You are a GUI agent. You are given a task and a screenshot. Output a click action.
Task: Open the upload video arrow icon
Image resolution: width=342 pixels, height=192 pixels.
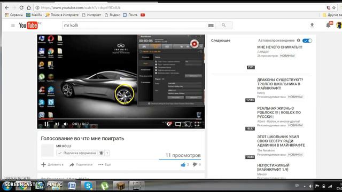312,25
